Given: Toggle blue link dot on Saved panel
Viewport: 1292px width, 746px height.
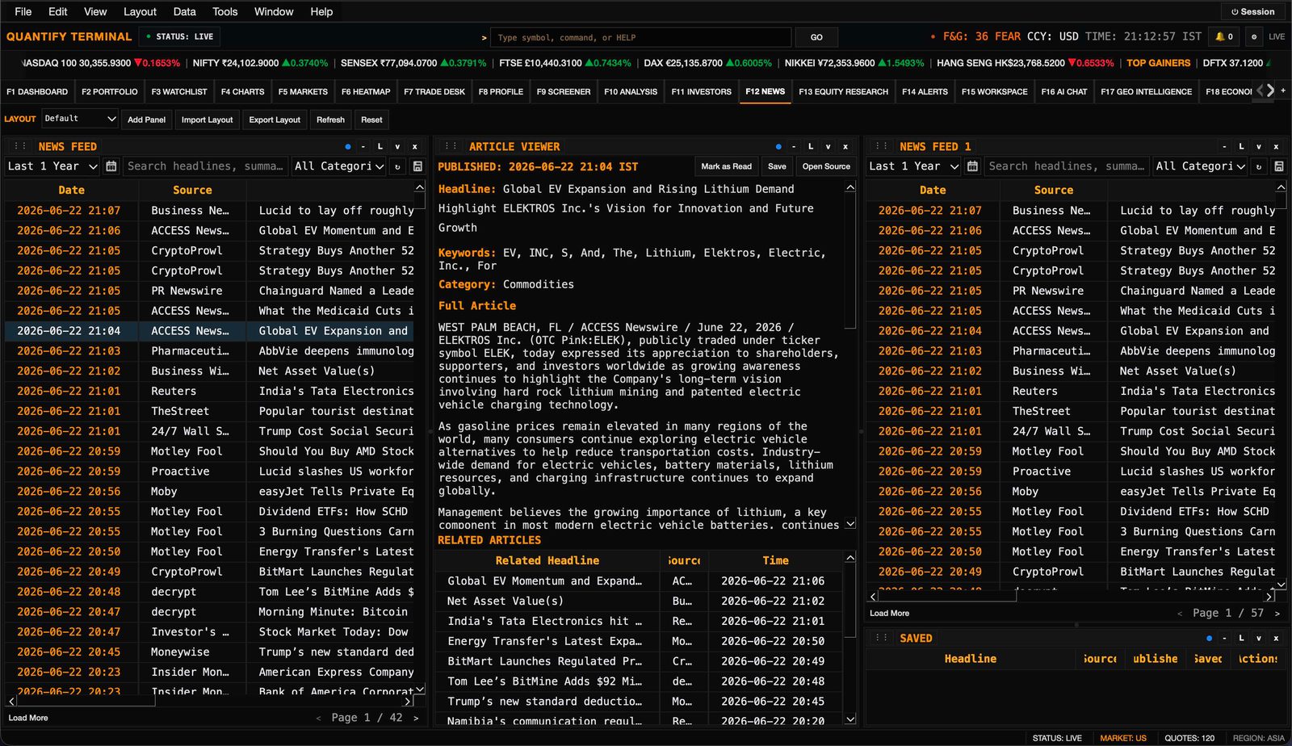Looking at the screenshot, I should tap(1209, 638).
